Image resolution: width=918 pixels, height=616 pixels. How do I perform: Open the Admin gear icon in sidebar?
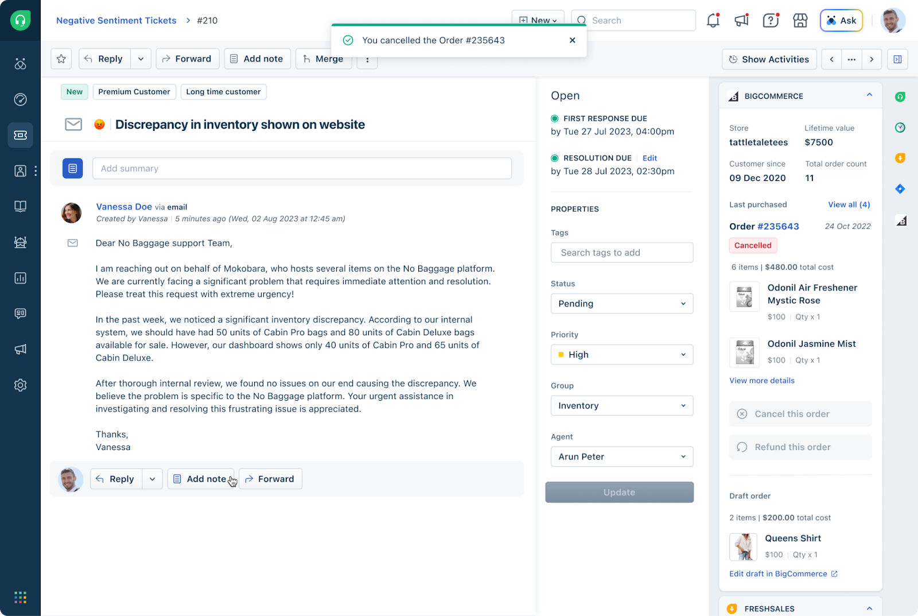pos(20,385)
